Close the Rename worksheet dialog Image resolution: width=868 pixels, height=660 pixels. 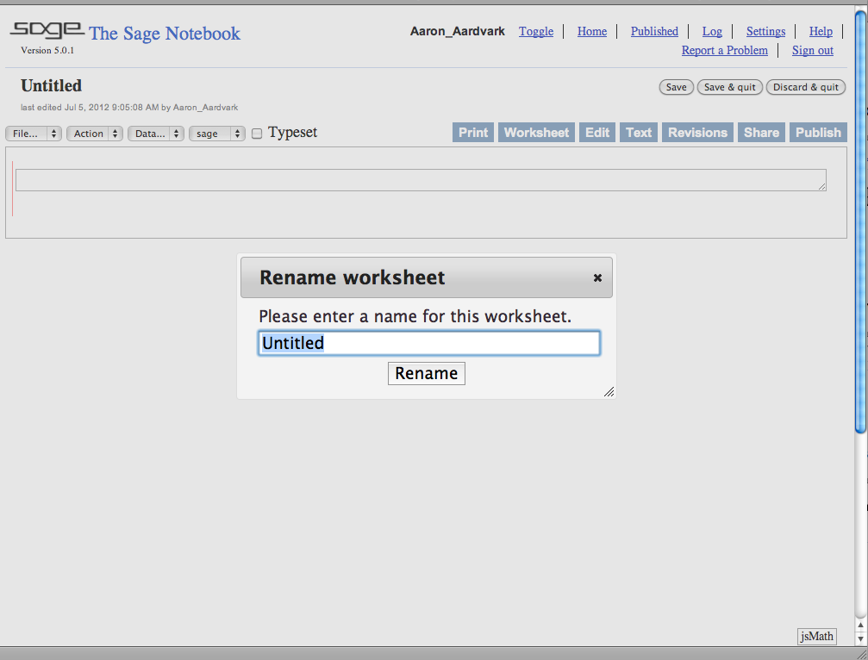[x=597, y=278]
